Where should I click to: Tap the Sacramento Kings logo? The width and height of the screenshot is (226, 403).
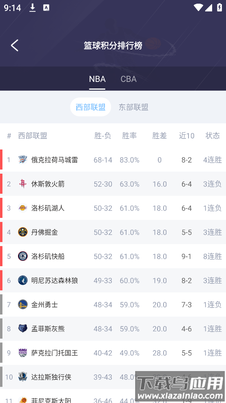pyautogui.click(x=23, y=353)
